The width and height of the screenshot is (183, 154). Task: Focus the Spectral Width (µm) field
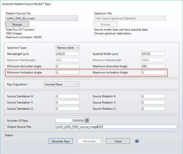(x=153, y=54)
